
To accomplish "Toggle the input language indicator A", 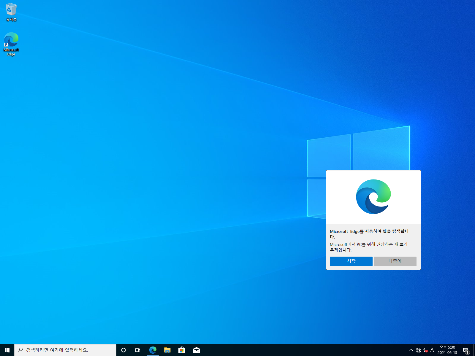I will point(432,350).
